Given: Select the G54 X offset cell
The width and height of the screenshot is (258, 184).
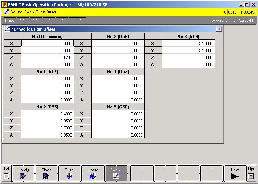Looking at the screenshot, I should (47, 79).
